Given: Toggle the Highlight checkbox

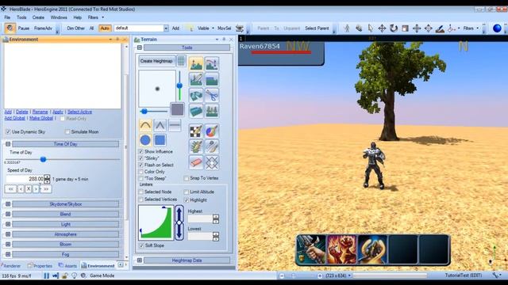Looking at the screenshot, I should click(187, 200).
